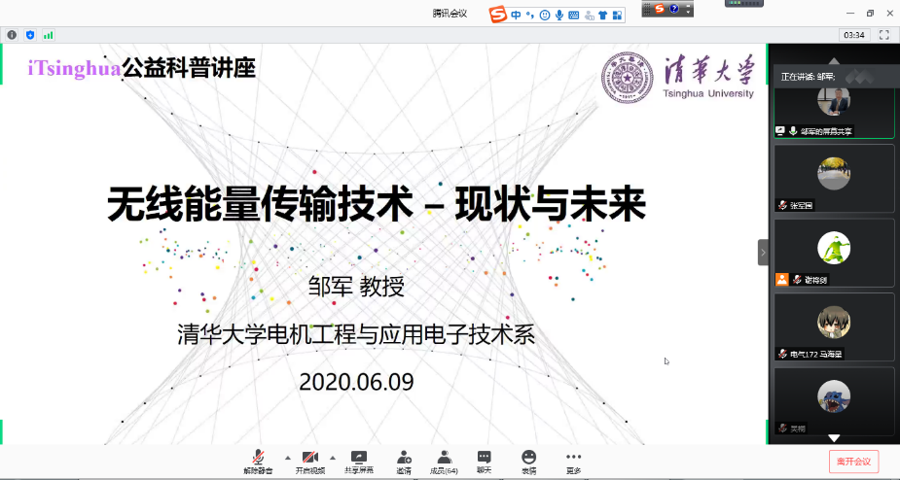Select 谢梓剑 participant video tile

coord(833,253)
